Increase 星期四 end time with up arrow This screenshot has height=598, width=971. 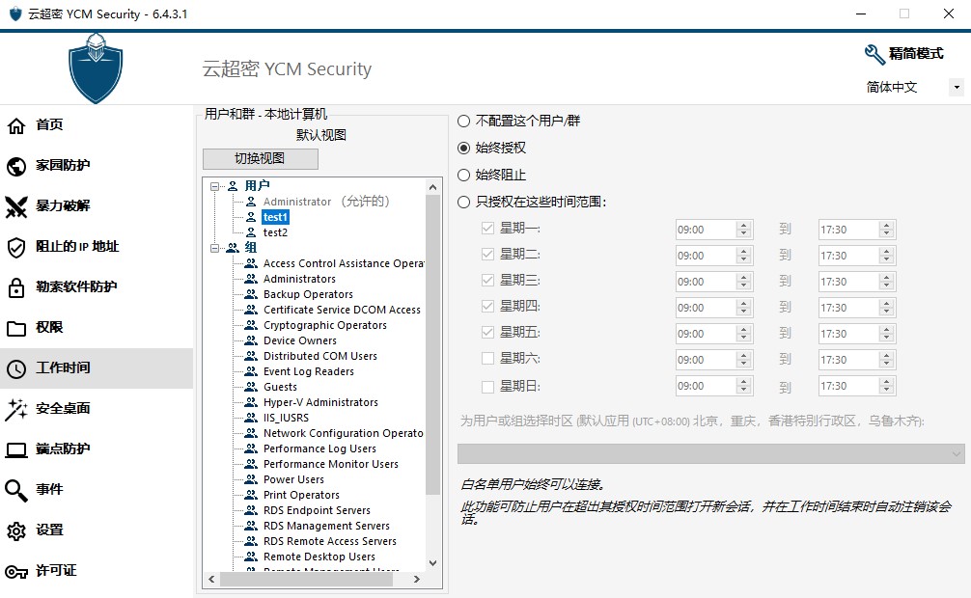pos(887,303)
